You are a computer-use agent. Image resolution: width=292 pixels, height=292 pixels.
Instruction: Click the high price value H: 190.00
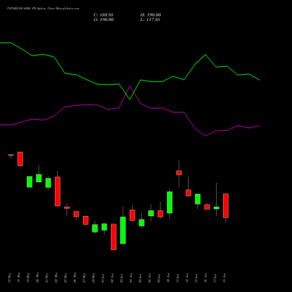(x=151, y=15)
